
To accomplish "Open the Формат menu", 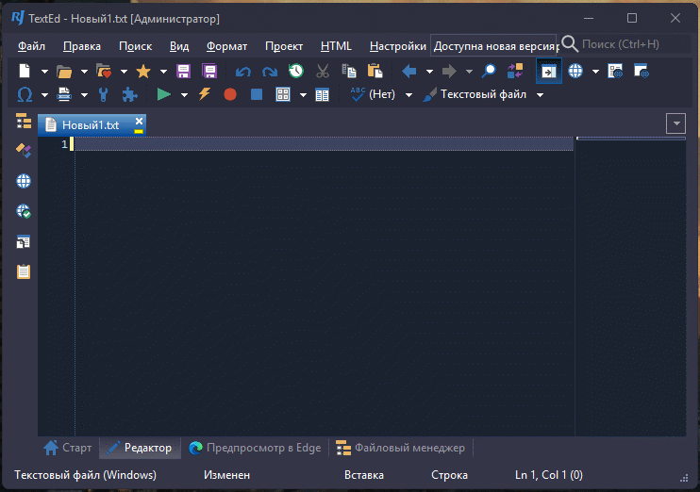I will (226, 46).
